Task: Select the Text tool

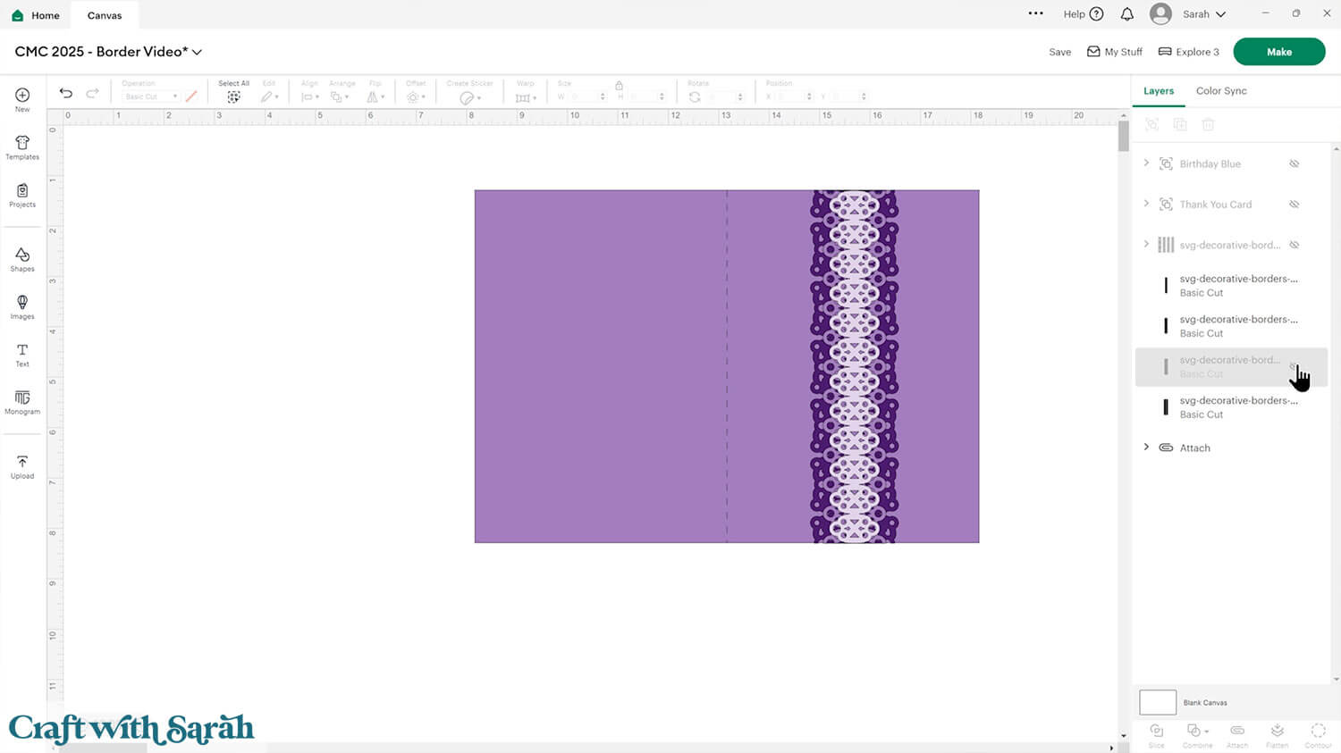Action: (22, 355)
